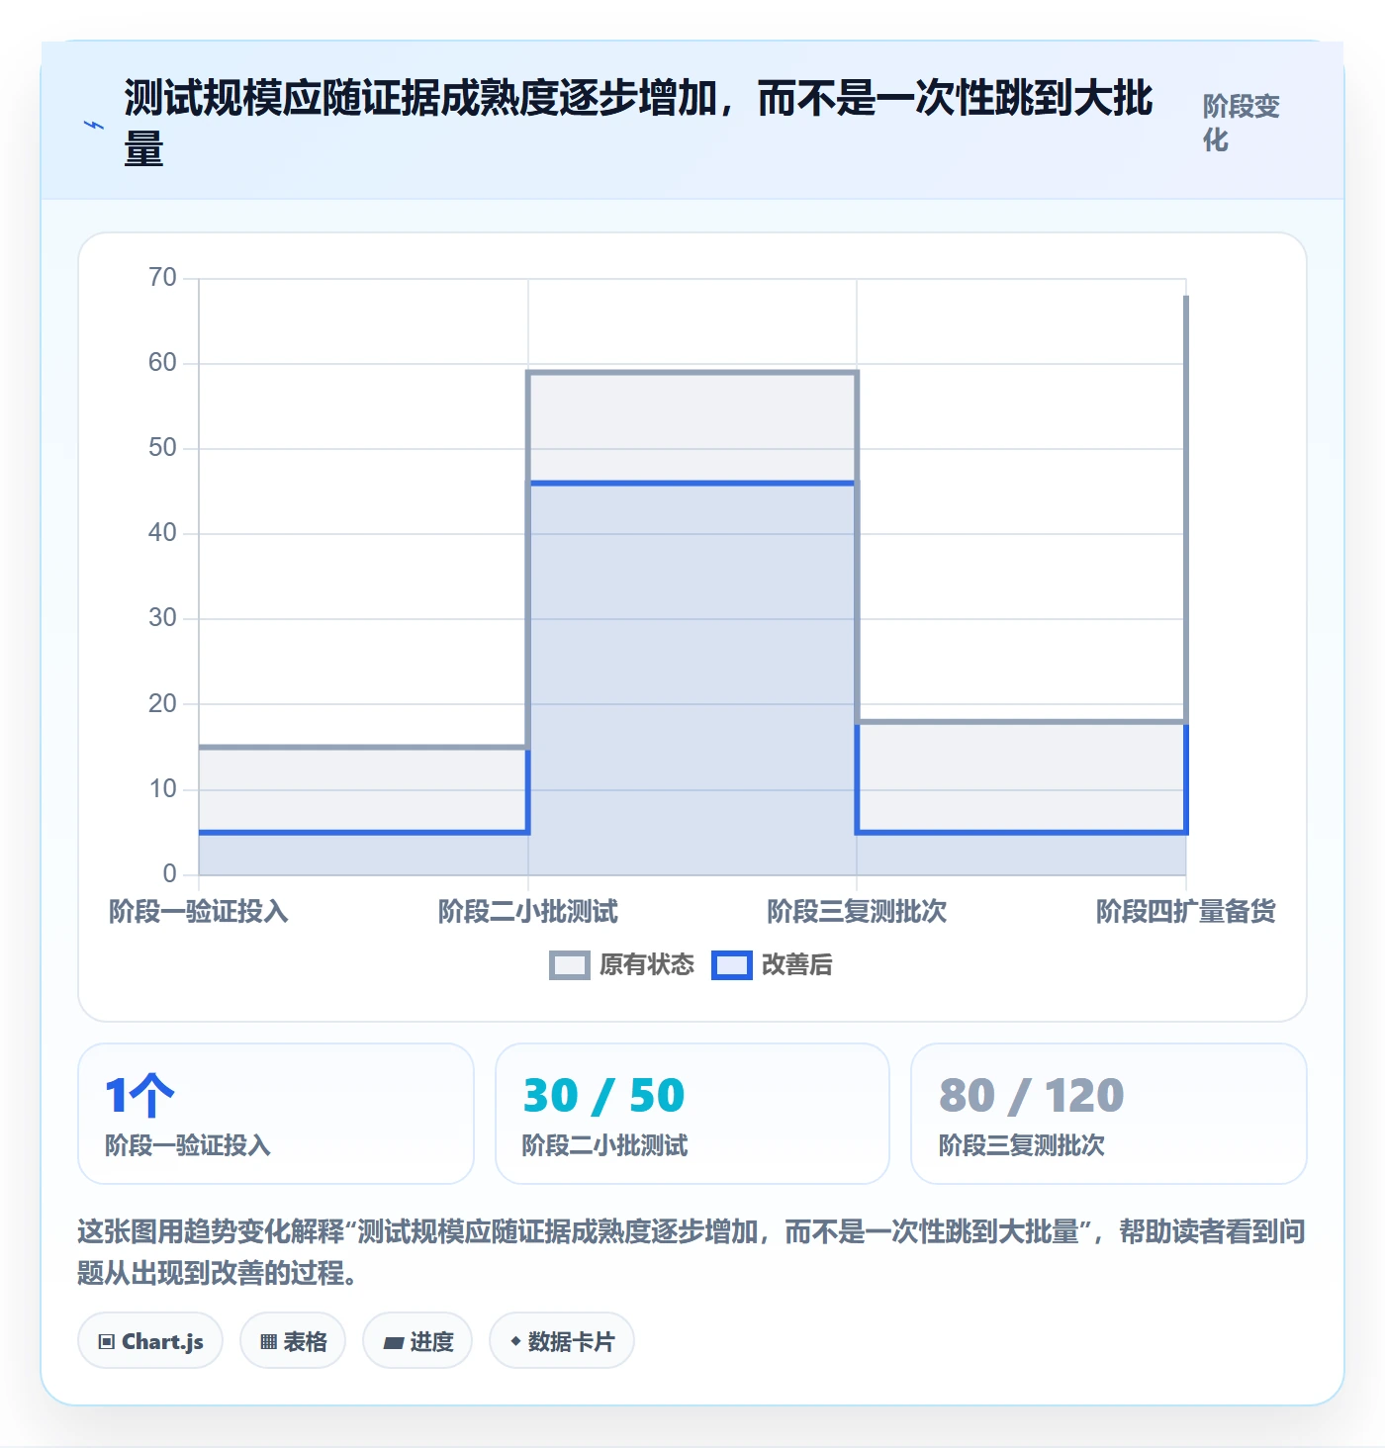
Task: Open the 80 / 120 阶段三复测批次 card
Action: (x=1109, y=1114)
